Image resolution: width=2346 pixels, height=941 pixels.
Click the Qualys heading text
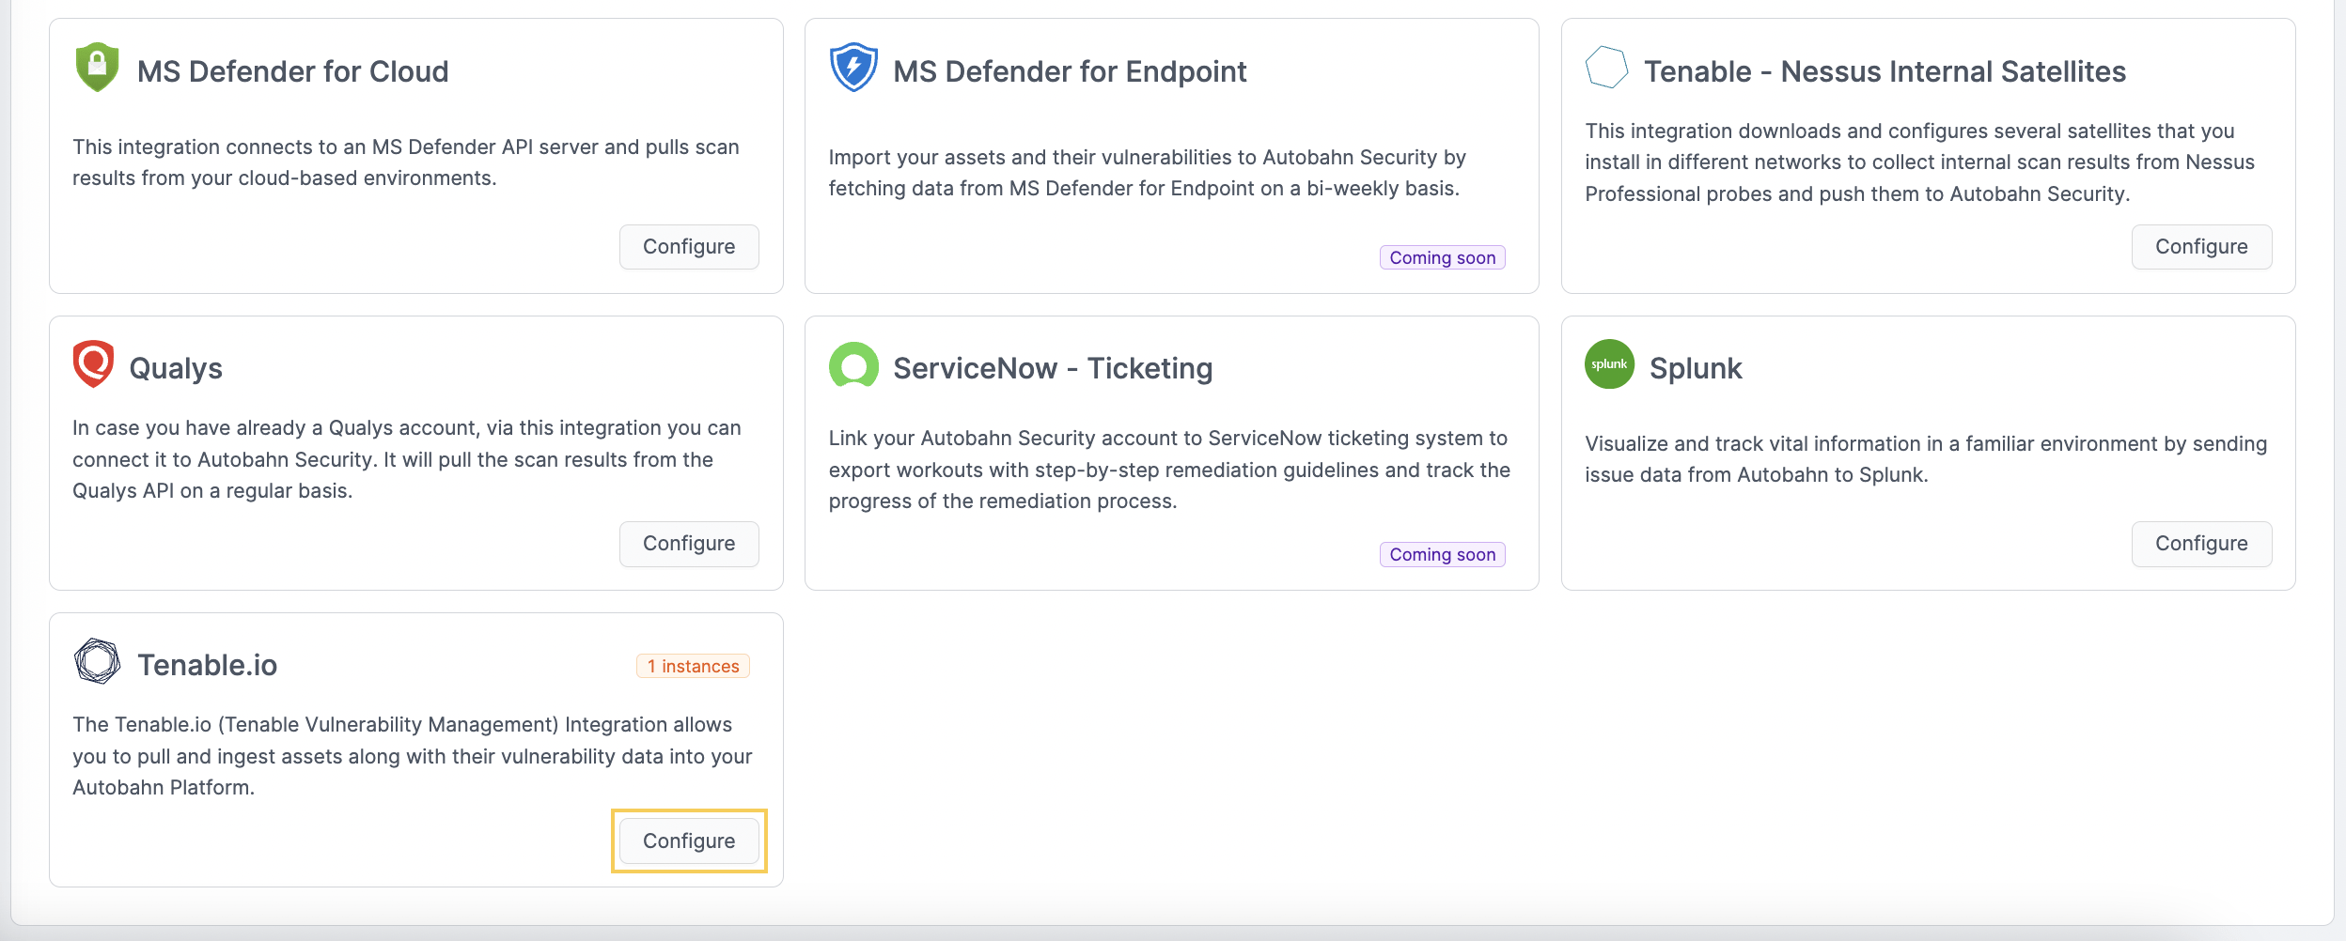pos(176,368)
